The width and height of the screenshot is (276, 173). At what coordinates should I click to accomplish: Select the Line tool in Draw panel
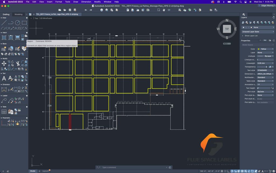[4, 23]
